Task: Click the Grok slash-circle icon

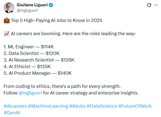Action: point(149,5)
